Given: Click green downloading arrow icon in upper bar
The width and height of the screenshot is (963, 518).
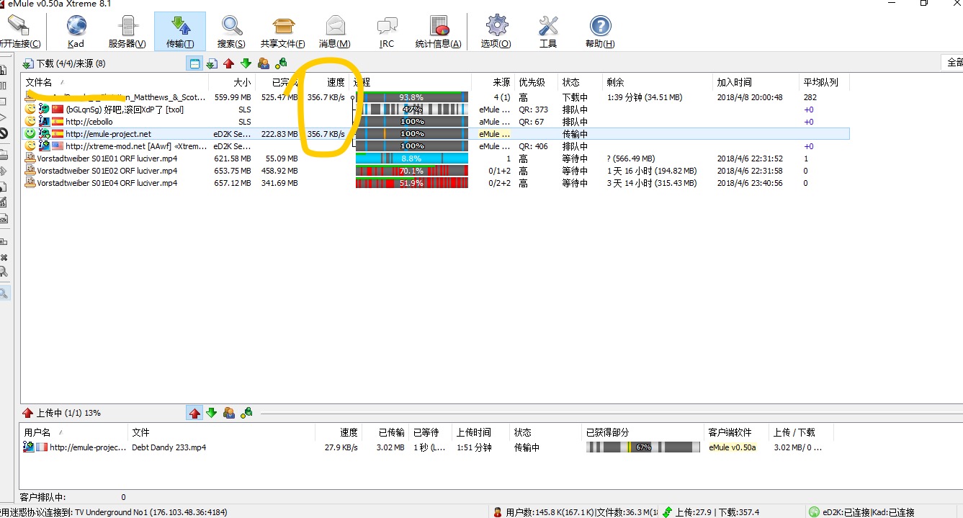Looking at the screenshot, I should tap(246, 63).
